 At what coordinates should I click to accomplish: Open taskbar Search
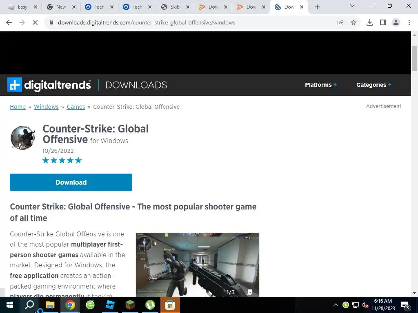tap(29, 305)
